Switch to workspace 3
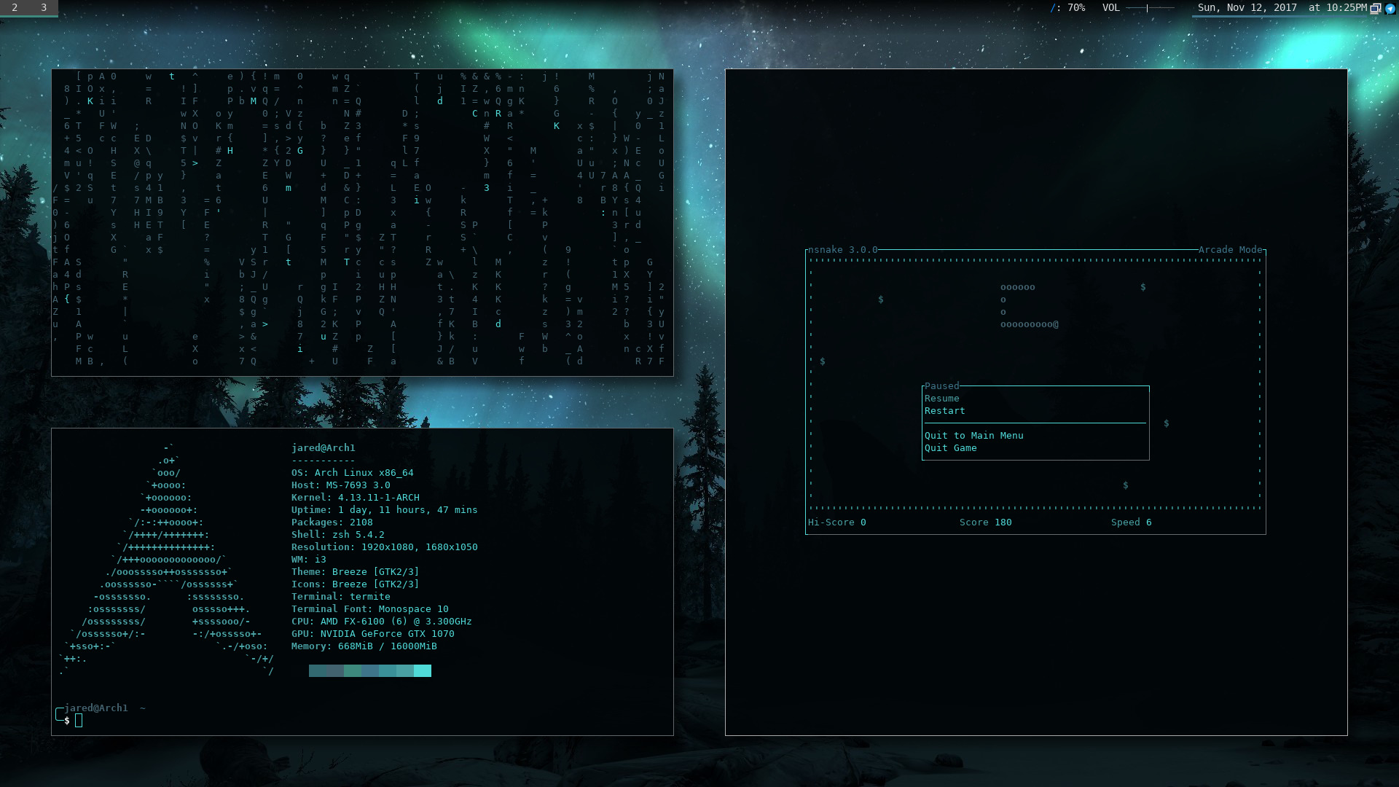 click(44, 7)
